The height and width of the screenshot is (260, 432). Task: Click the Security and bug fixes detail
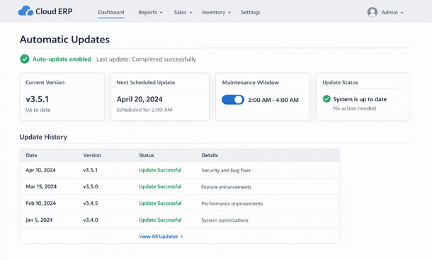click(x=226, y=171)
